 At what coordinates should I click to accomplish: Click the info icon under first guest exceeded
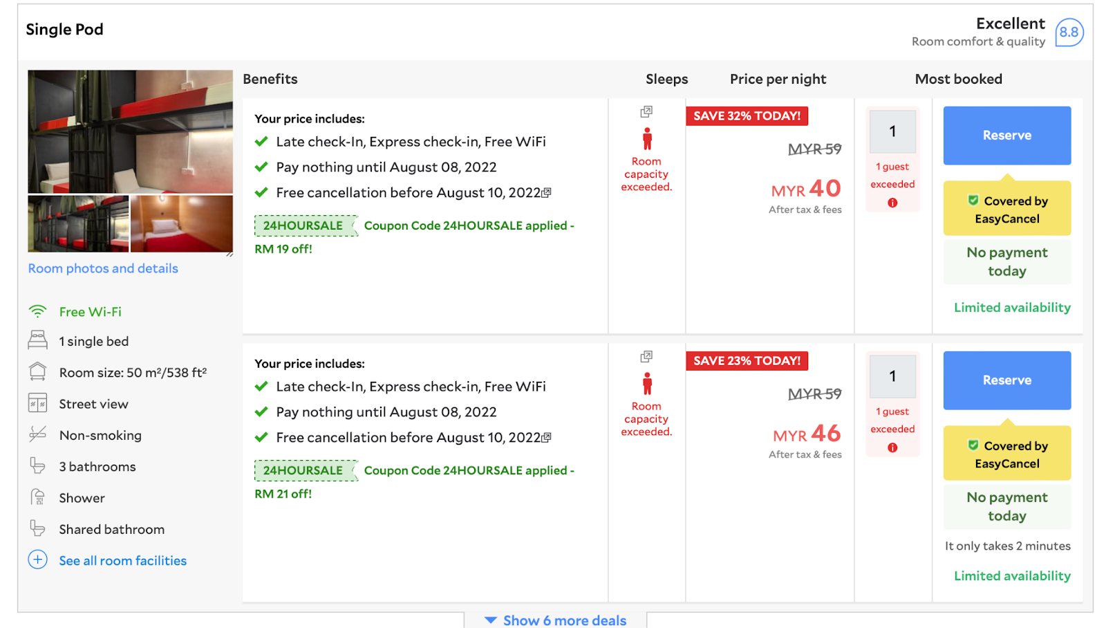coord(892,203)
